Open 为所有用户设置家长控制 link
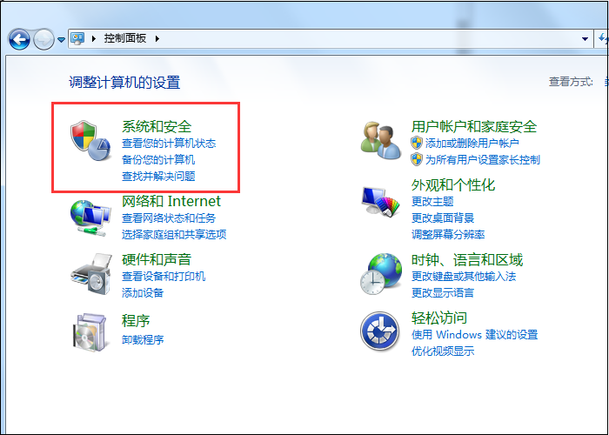 pyautogui.click(x=482, y=159)
